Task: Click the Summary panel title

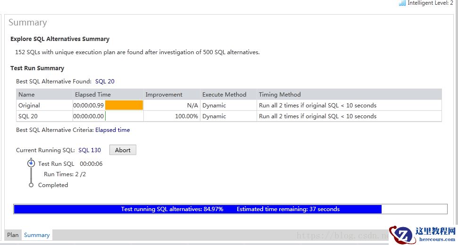Action: [28, 23]
